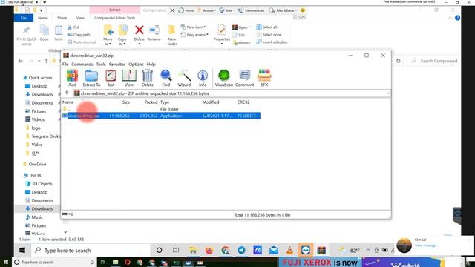
Task: Click Copy path in Explorer ribbon
Action: [x=79, y=35]
